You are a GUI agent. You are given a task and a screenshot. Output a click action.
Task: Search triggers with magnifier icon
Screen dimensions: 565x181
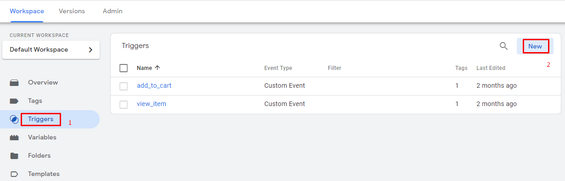pyautogui.click(x=503, y=46)
